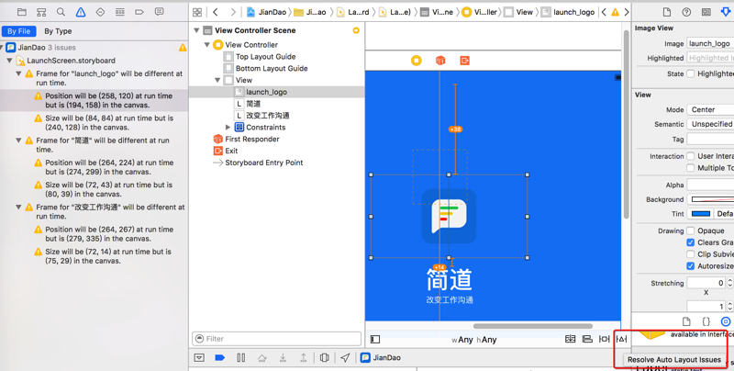Open the Report navigator speech icon

click(x=159, y=12)
